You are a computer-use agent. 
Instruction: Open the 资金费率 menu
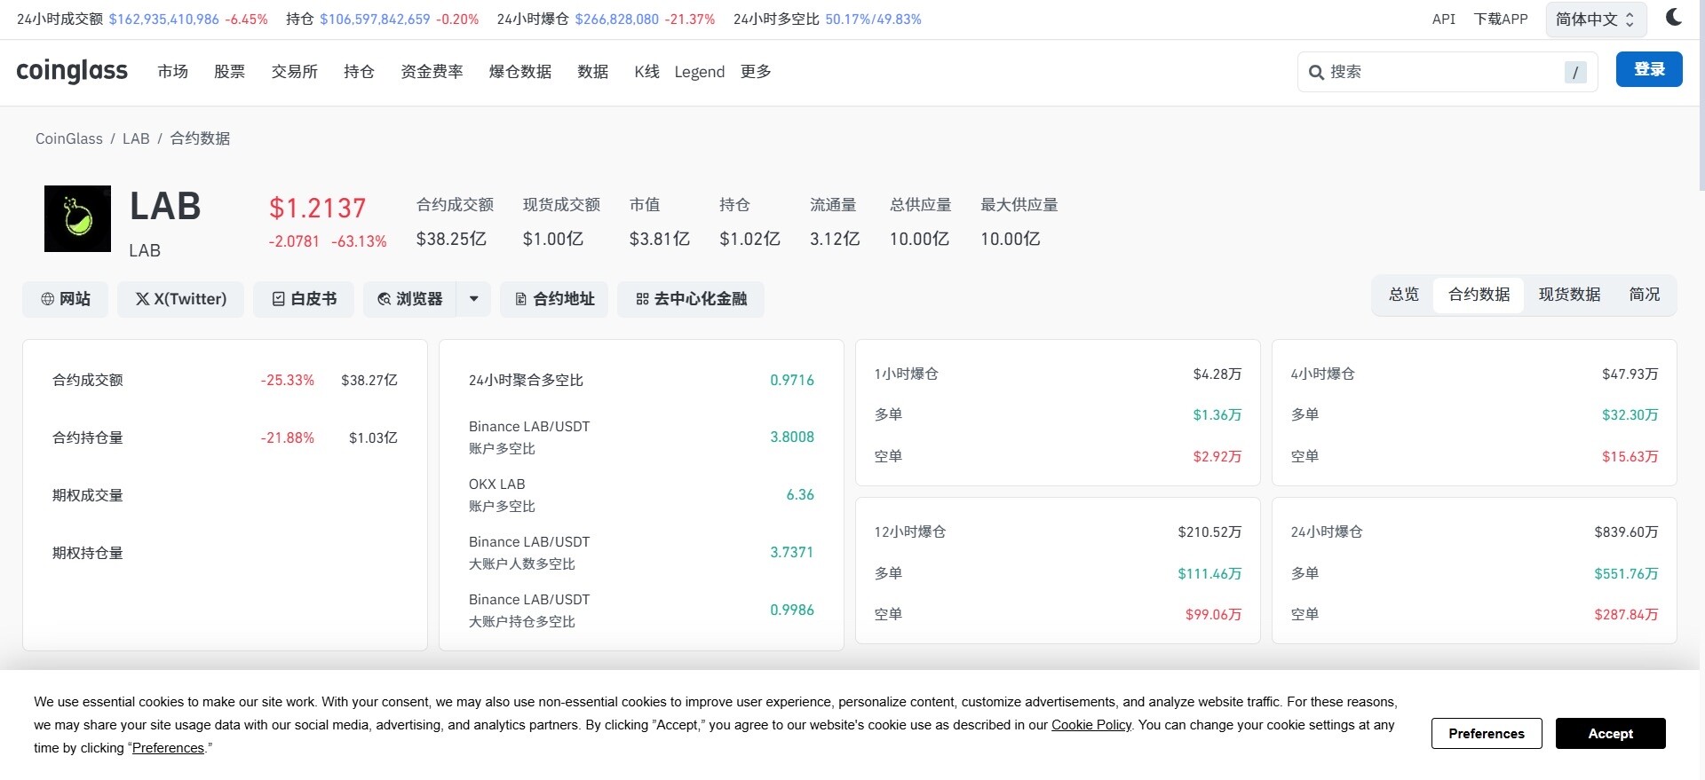432,72
